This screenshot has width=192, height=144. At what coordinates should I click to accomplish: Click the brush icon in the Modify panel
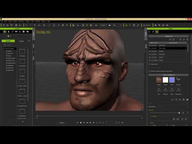(x=153, y=32)
